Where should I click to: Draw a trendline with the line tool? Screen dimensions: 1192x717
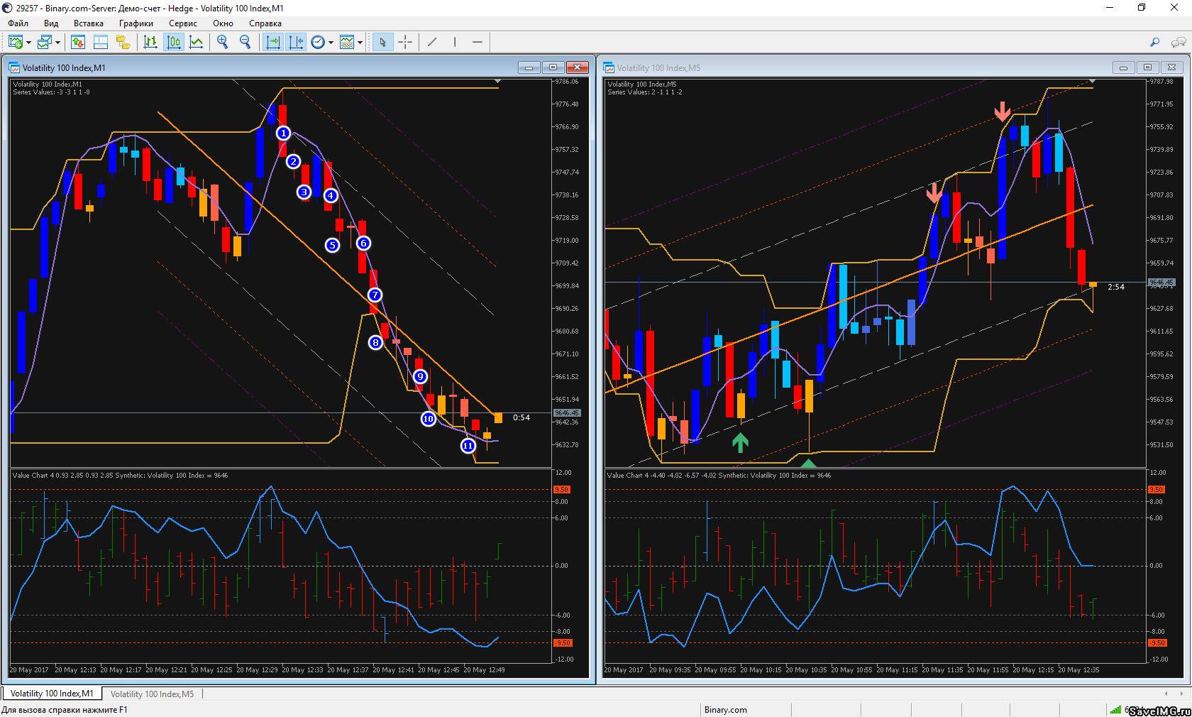click(432, 43)
